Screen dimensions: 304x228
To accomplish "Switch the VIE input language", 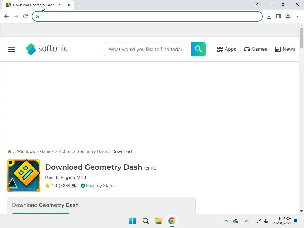I will click(247, 221).
